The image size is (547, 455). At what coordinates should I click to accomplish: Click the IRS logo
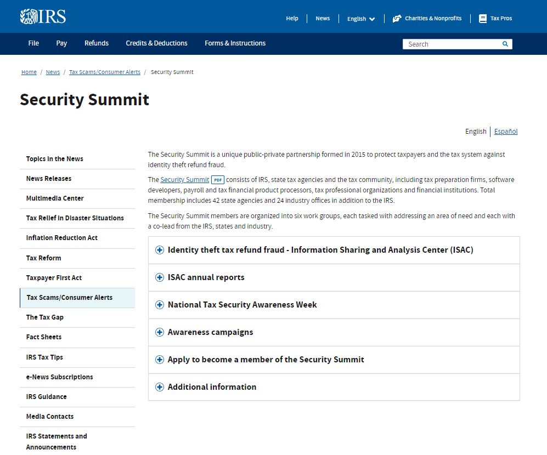pyautogui.click(x=43, y=16)
